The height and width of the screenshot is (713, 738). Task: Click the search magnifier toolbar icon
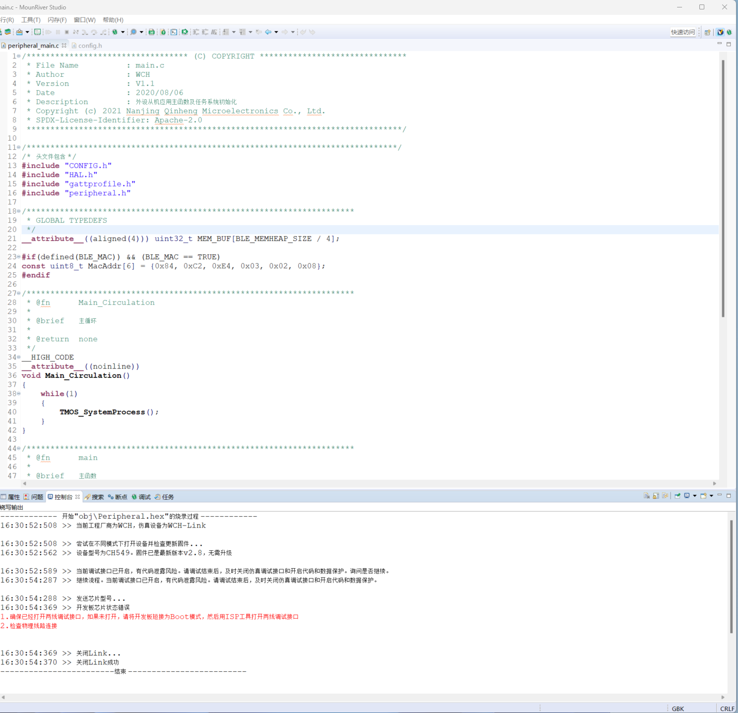click(133, 32)
